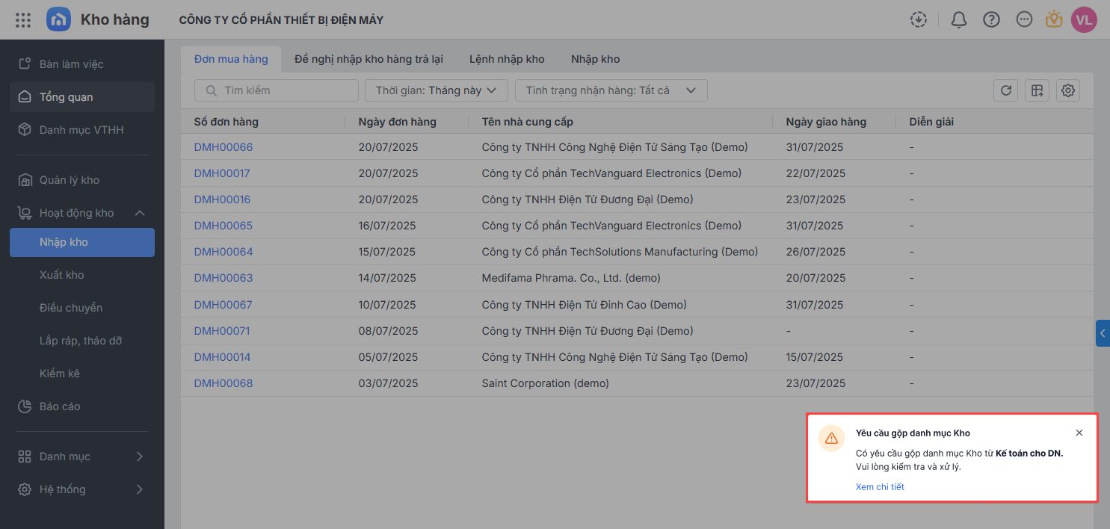Image resolution: width=1110 pixels, height=529 pixels.
Task: Close the Yêu cầu gộp danh mục Kho notification
Action: coord(1079,433)
